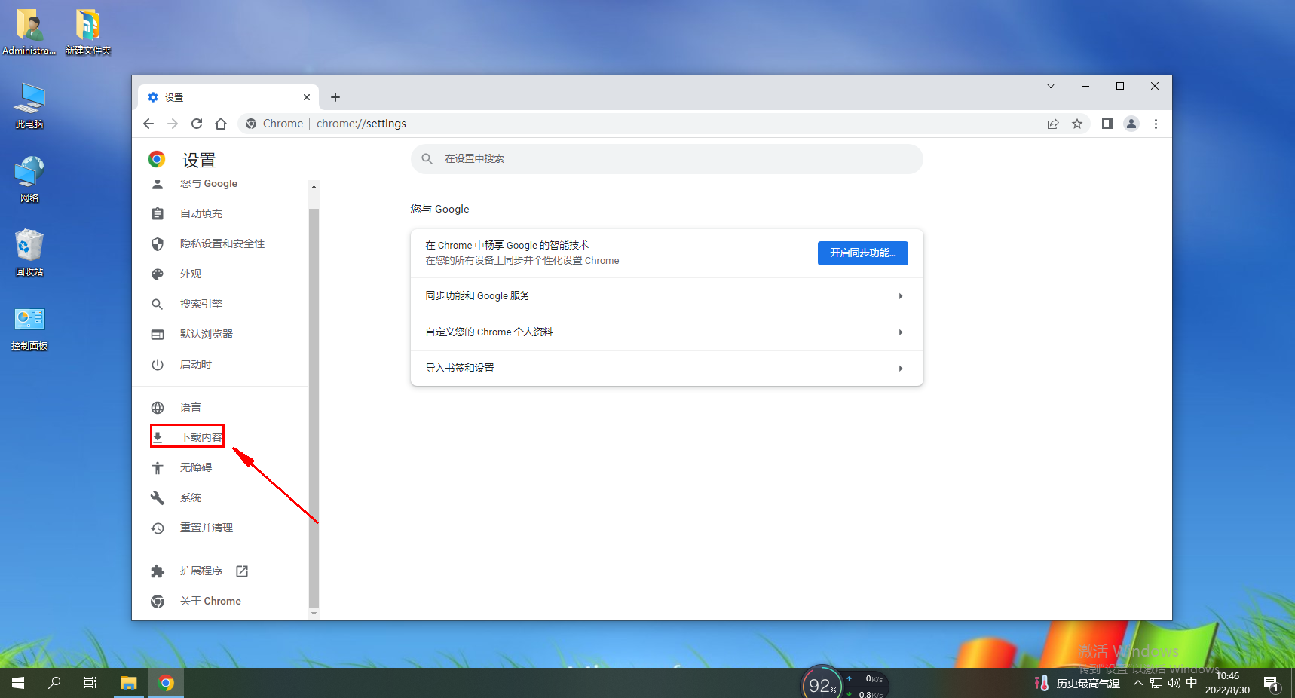Open the profile avatar icon
Viewport: 1295px width, 698px height.
point(1131,124)
